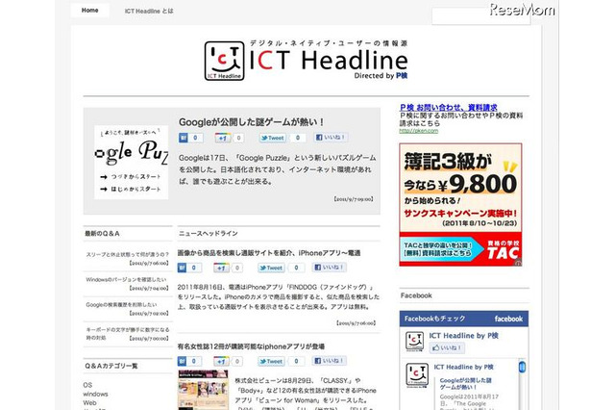Click the facebook logo in the widget header
The width and height of the screenshot is (615, 410).
click(x=508, y=319)
